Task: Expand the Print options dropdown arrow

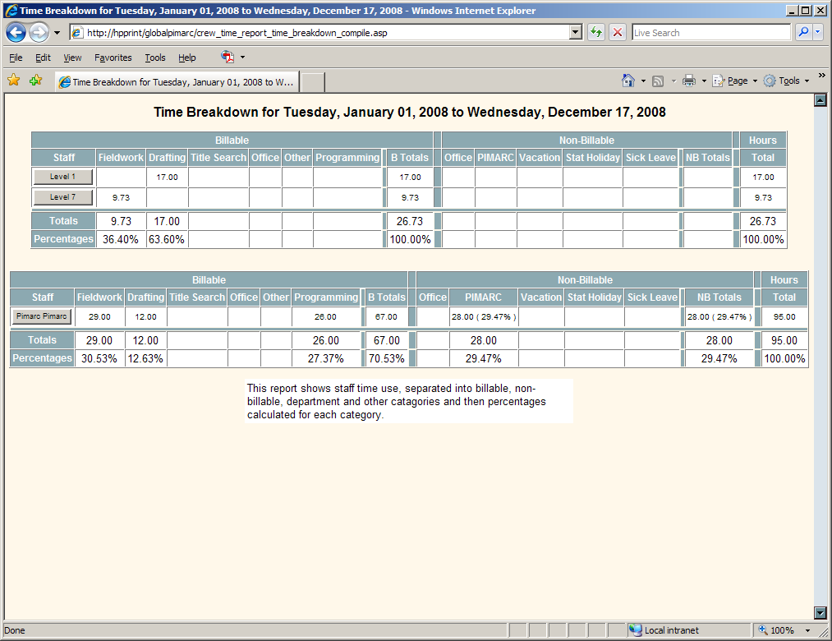Action: point(704,81)
